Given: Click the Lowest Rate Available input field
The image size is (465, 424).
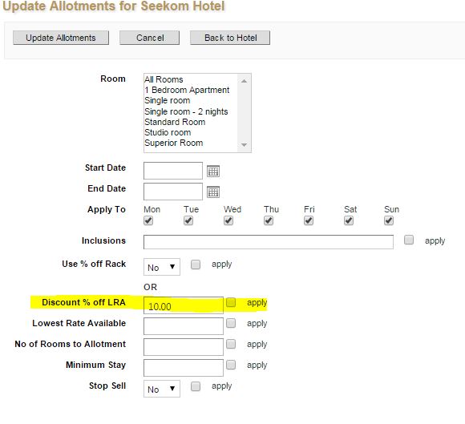Looking at the screenshot, I should pos(184,326).
